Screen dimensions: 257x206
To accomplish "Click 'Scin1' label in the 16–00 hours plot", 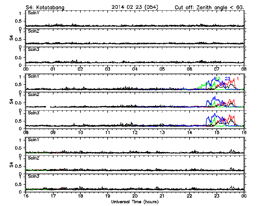I will [34, 140].
